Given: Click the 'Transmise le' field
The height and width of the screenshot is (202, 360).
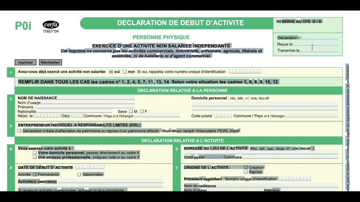Looking at the screenshot, I should click(319, 50).
